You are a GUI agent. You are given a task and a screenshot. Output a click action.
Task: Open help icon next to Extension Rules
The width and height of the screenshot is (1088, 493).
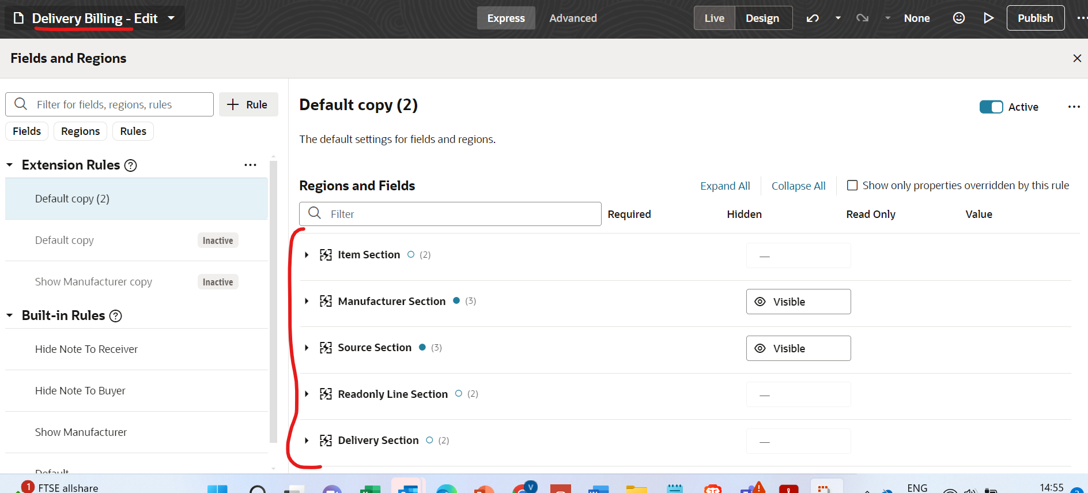pos(131,165)
